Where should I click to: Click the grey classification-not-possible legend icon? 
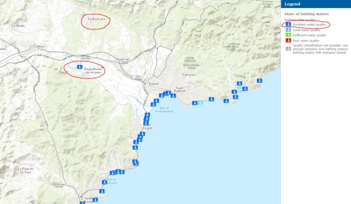288,49
